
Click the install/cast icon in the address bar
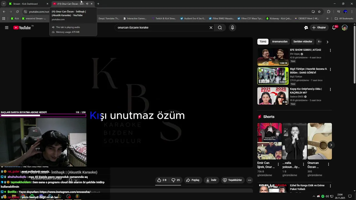[313, 12]
